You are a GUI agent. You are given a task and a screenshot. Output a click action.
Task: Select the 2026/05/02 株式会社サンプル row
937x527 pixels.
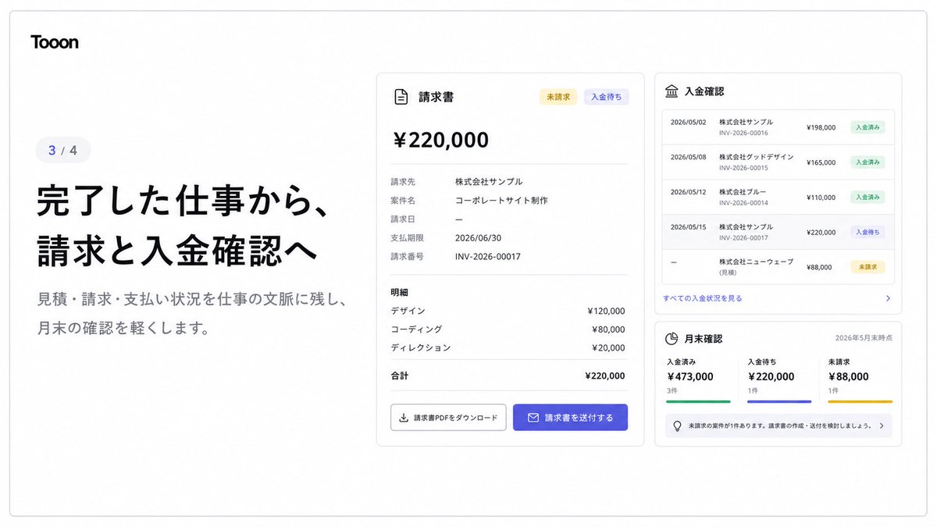(778, 127)
